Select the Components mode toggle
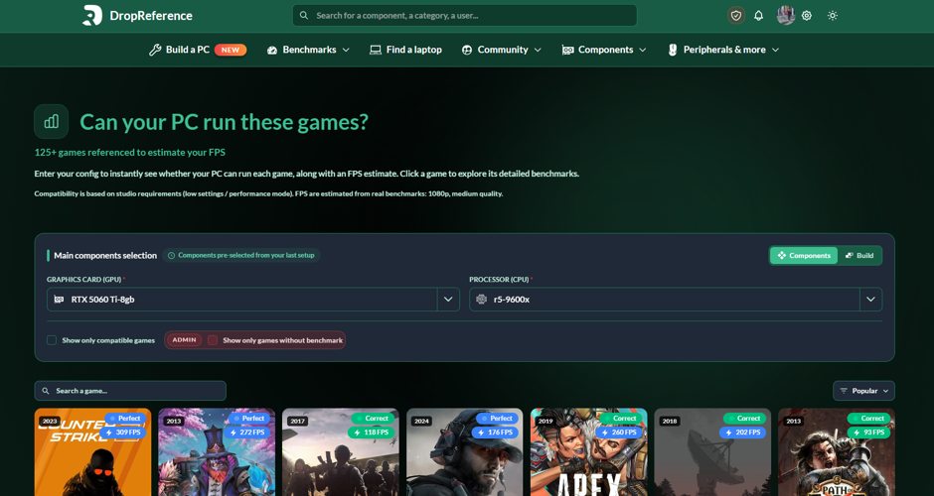This screenshot has width=934, height=496. (804, 255)
